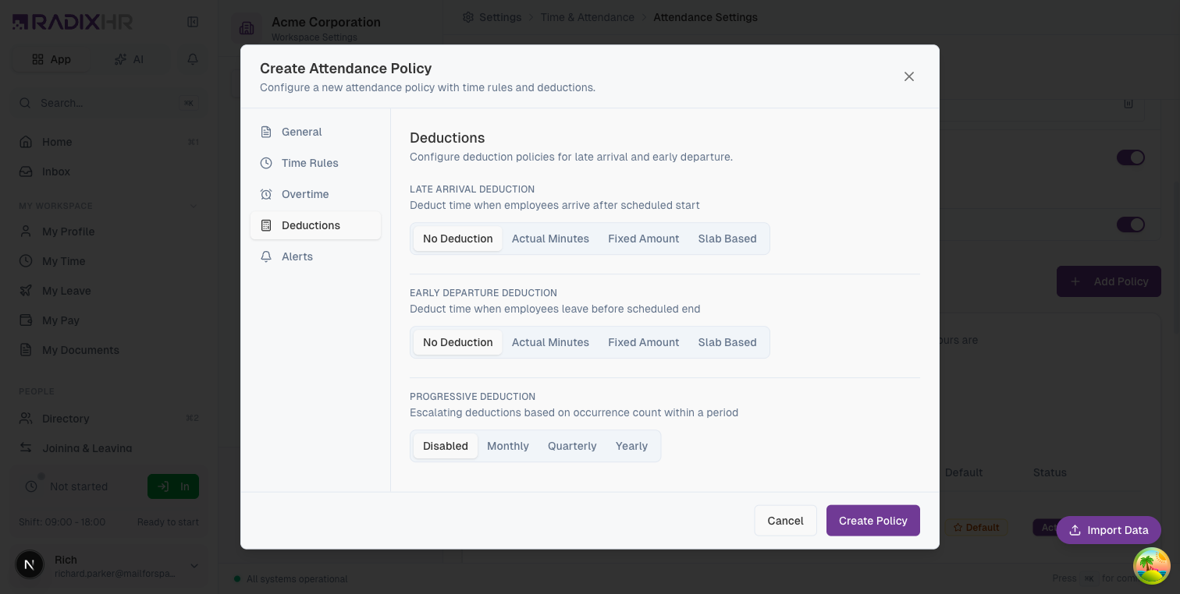The width and height of the screenshot is (1180, 594).
Task: Open the people Directory
Action: click(108, 419)
